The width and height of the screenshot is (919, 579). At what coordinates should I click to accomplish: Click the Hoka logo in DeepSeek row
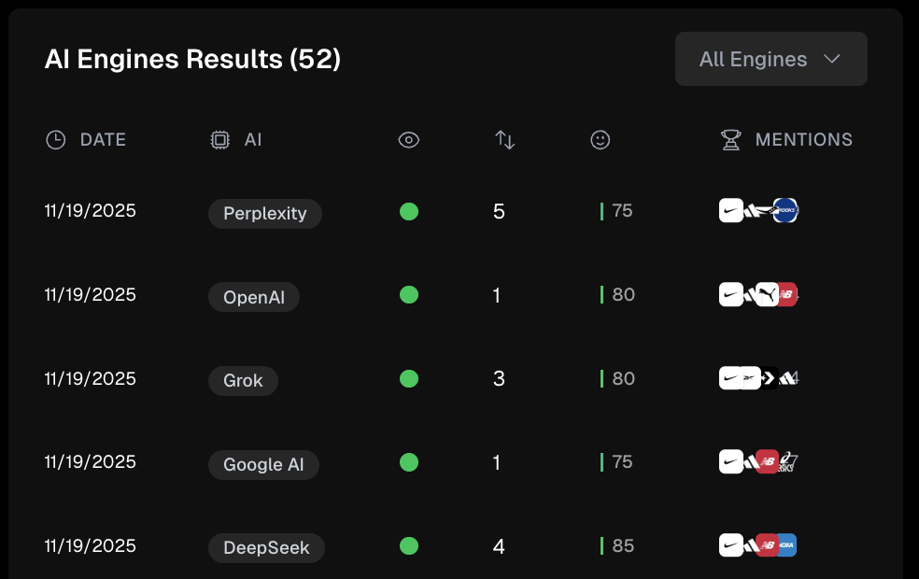pyautogui.click(x=786, y=545)
